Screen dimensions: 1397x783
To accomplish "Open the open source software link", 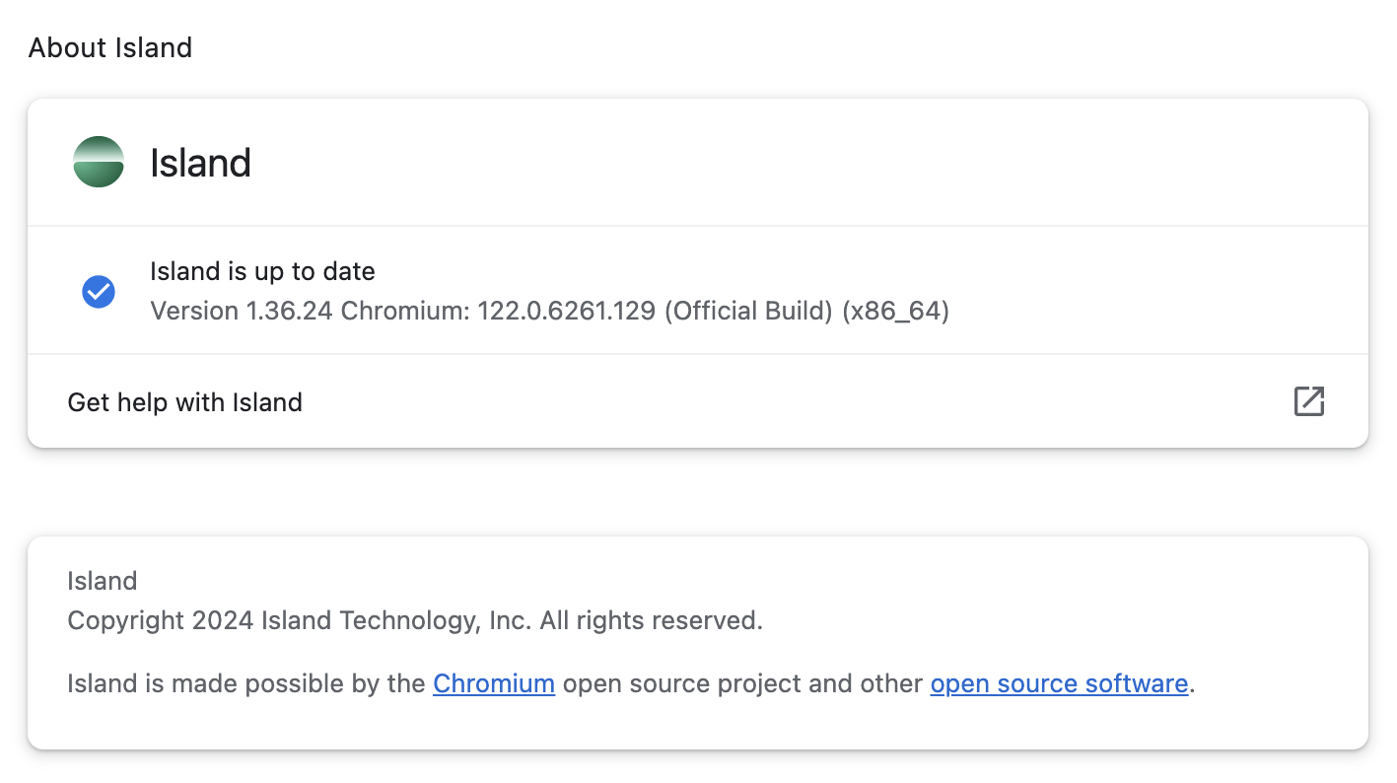I will tap(1059, 683).
